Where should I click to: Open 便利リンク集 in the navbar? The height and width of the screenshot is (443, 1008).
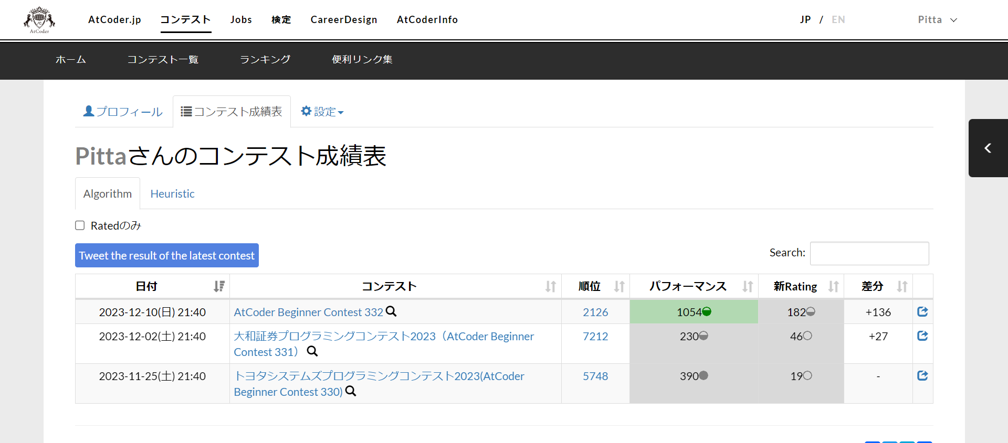coord(362,60)
